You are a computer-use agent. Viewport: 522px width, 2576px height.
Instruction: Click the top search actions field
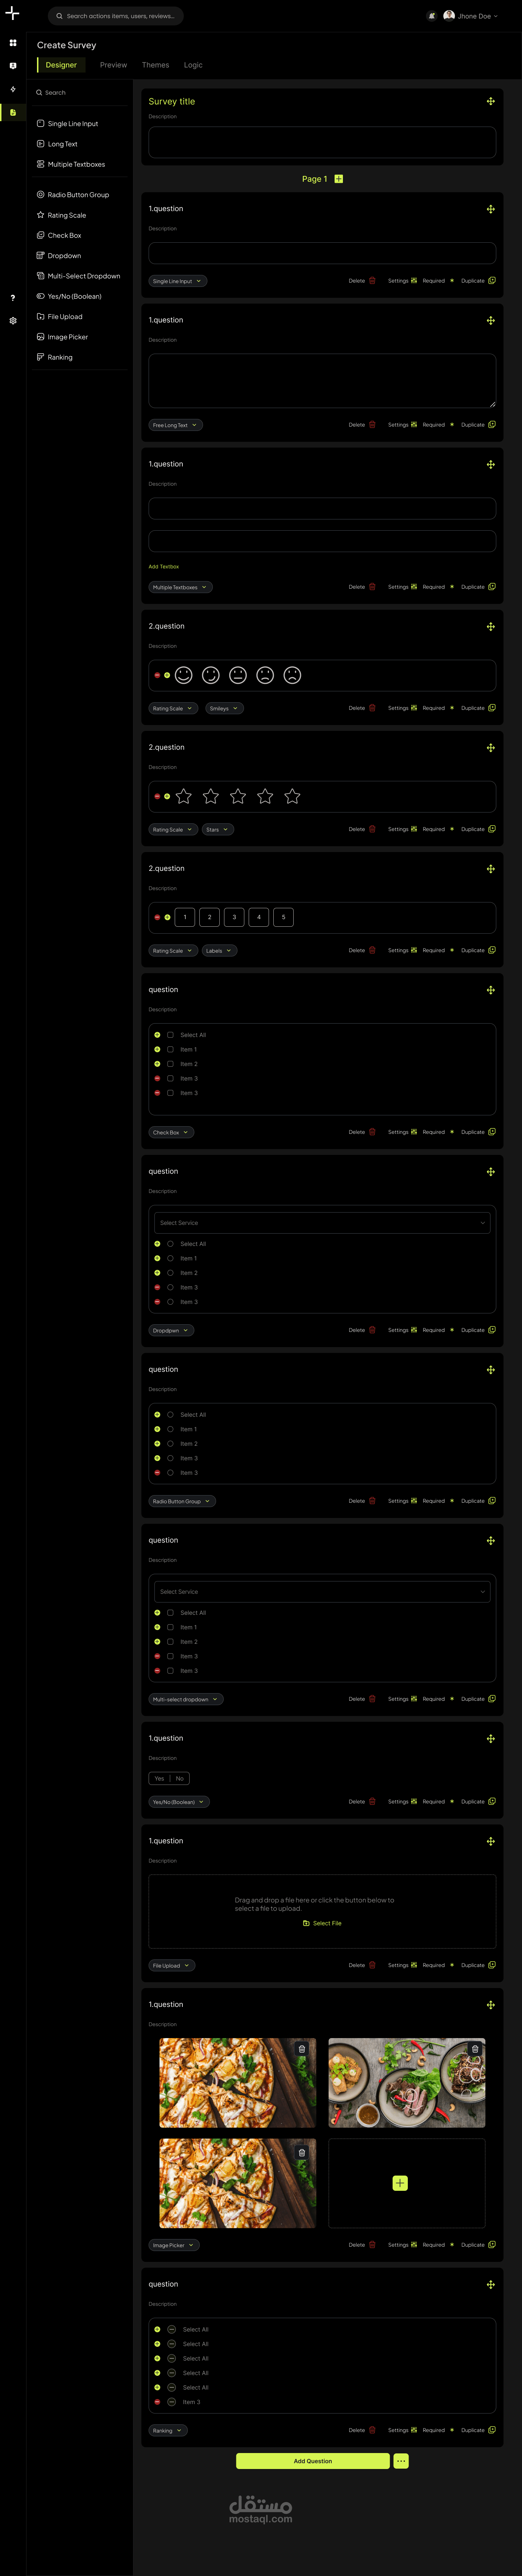pos(116,16)
